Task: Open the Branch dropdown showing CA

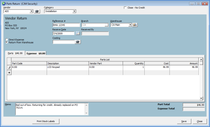Action: coord(106,25)
